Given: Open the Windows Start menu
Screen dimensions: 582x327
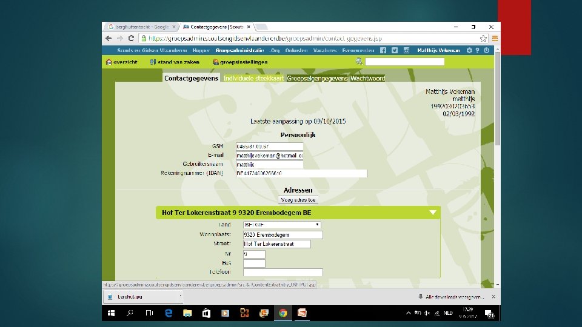Looking at the screenshot, I should (x=111, y=313).
